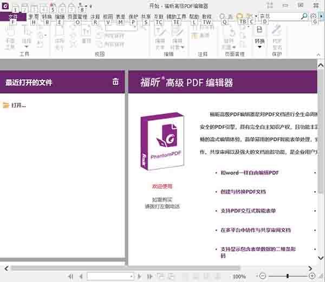Click the 转换 convert button in ribbon
This screenshot has width=325, height=282.
(x=259, y=35)
